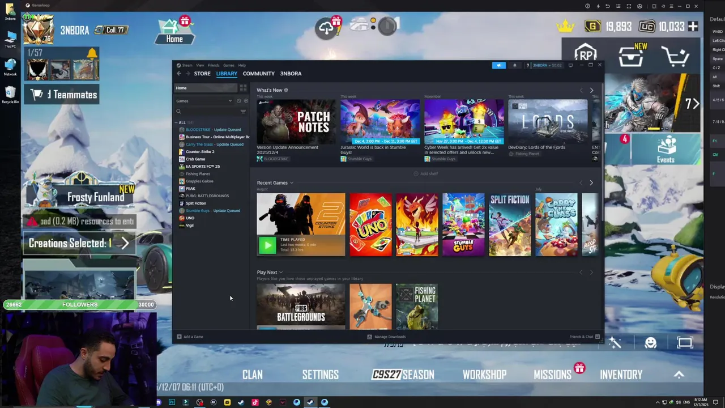
Task: Open advanced filter options icon in library search
Action: (243, 112)
